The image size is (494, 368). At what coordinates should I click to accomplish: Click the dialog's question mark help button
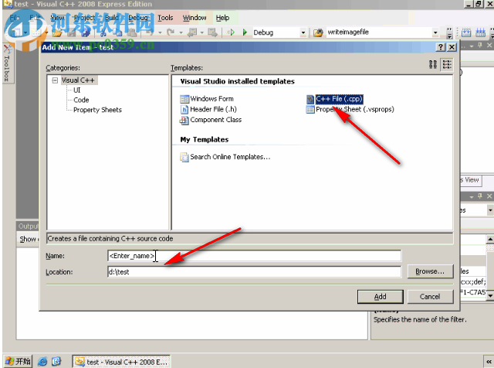click(441, 47)
